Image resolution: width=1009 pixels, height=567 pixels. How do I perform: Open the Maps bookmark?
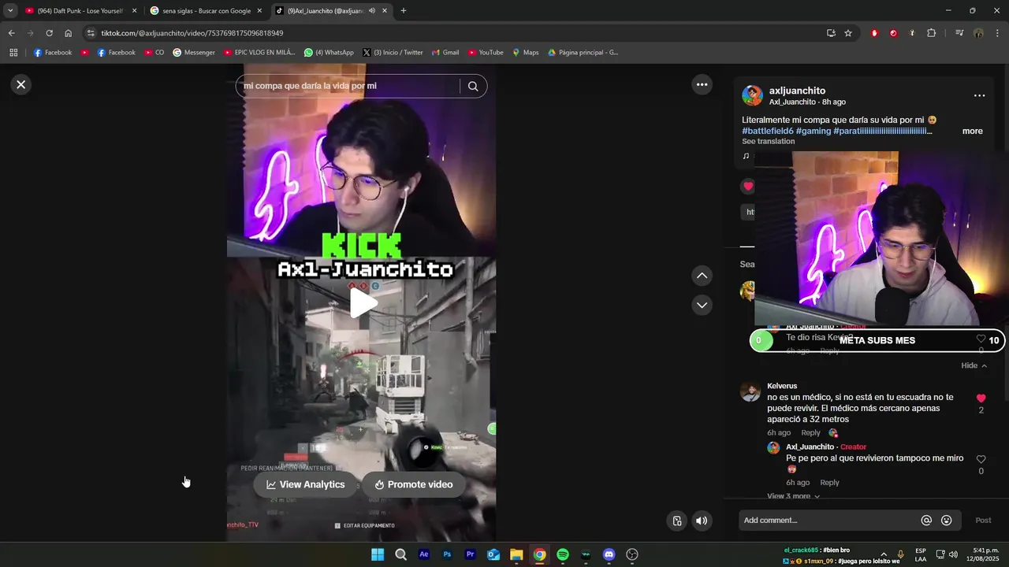[x=526, y=53]
